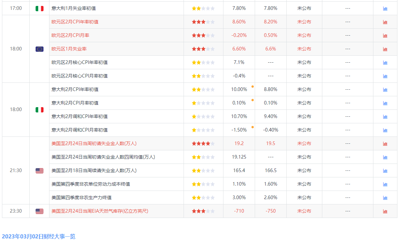Click previous value 165.4
The width and height of the screenshot is (407, 242).
[239, 170]
